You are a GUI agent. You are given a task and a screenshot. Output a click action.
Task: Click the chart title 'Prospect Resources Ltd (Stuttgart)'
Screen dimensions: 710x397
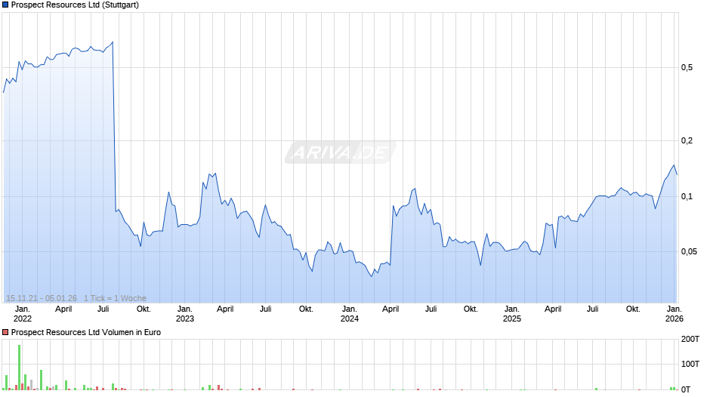76,5
